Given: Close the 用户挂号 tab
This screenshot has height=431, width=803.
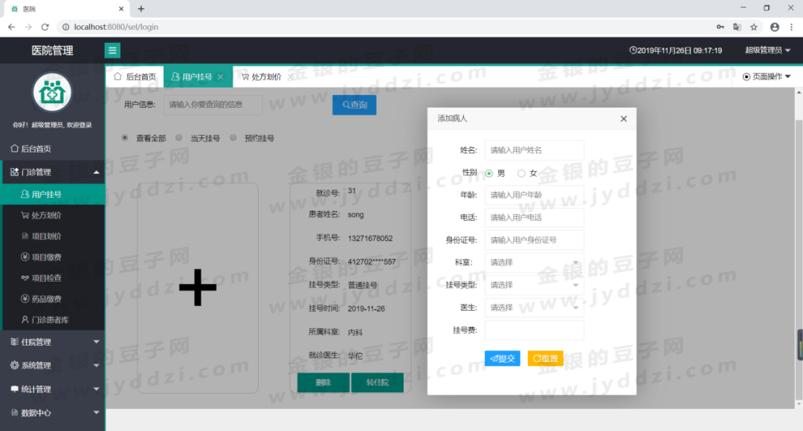Looking at the screenshot, I should coord(221,77).
